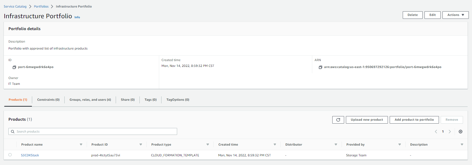Refresh the products list
Screen dimensions: 472x165
tap(338, 120)
